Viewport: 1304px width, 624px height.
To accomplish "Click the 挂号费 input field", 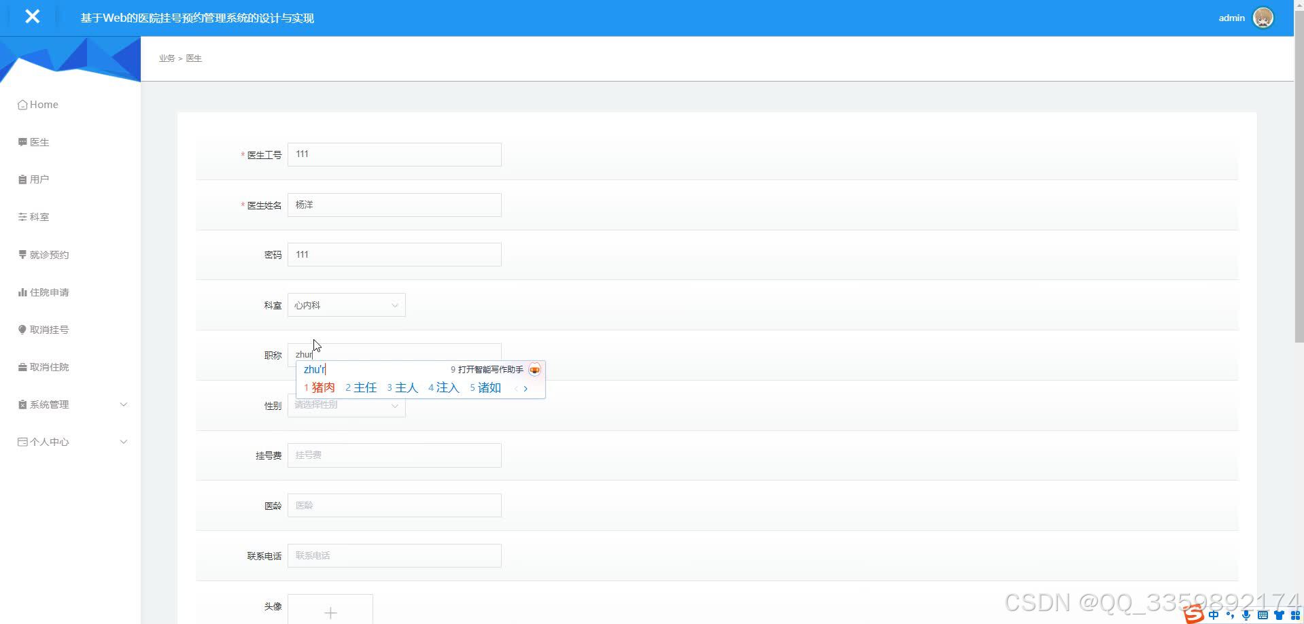I will coord(394,455).
